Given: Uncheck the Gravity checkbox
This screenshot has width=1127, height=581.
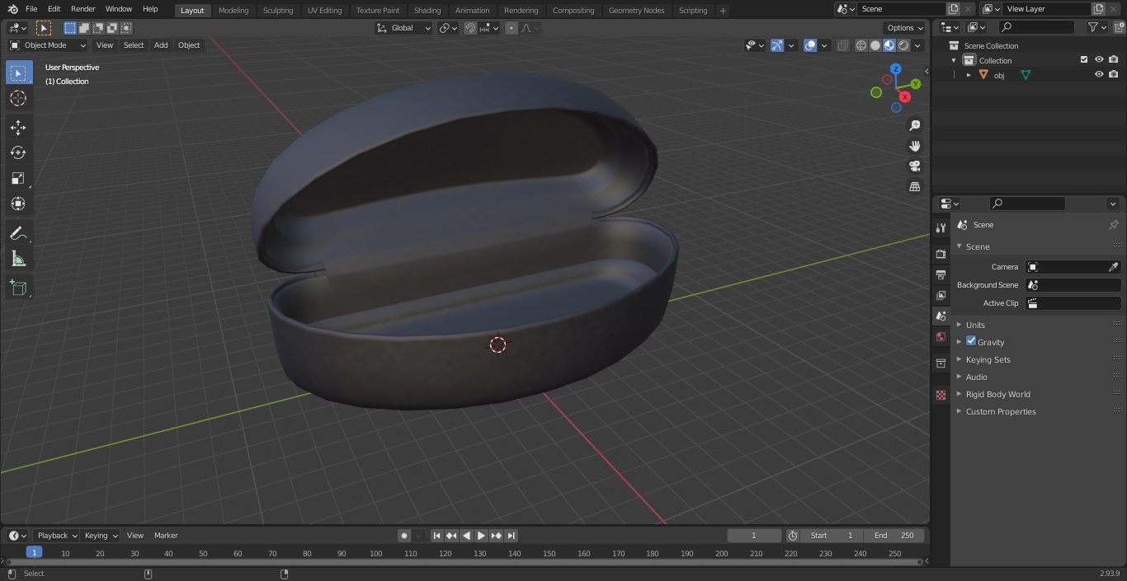Looking at the screenshot, I should [971, 341].
